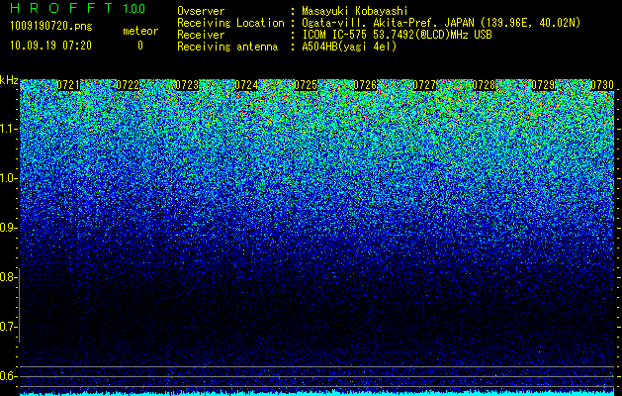Viewport: 622px width, 396px height.
Task: Click the version number 1.0.0
Action: 133,8
